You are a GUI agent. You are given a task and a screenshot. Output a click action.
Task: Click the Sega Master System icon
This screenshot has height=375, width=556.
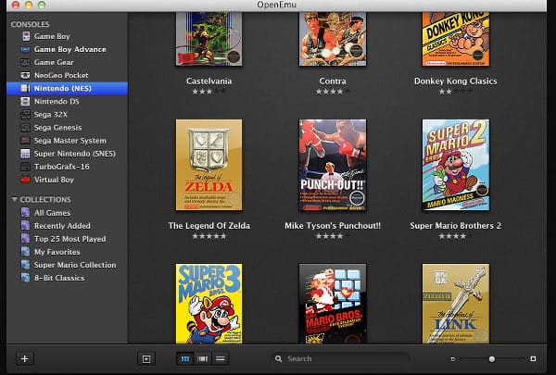pyautogui.click(x=26, y=141)
